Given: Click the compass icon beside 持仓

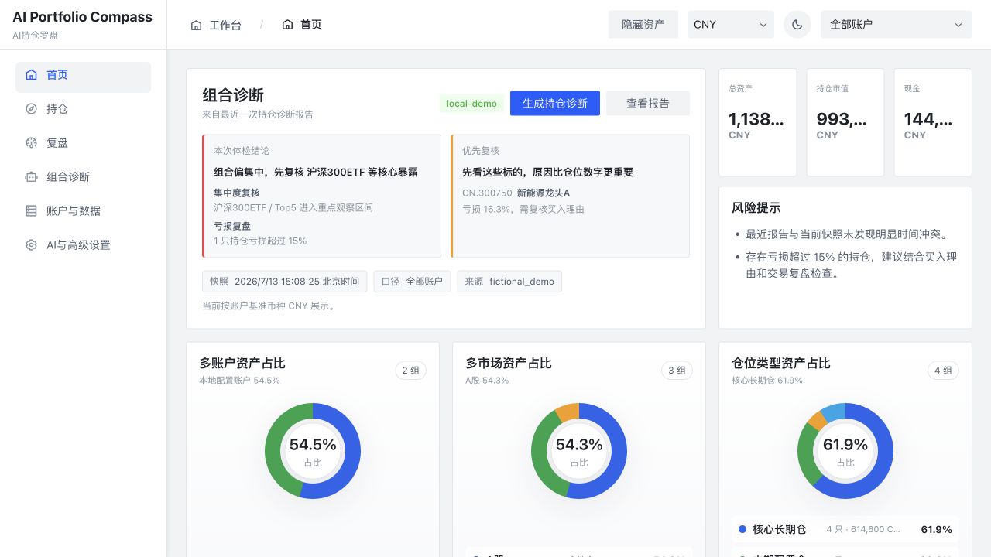Looking at the screenshot, I should [x=31, y=109].
